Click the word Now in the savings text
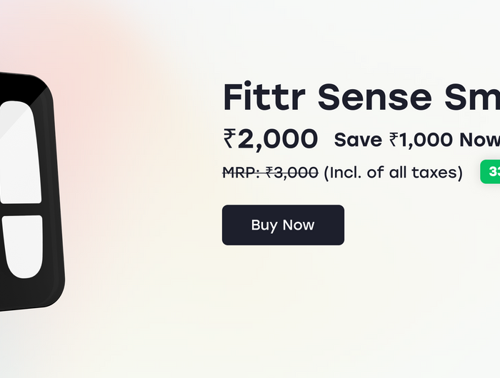The image size is (500, 378). (x=479, y=140)
